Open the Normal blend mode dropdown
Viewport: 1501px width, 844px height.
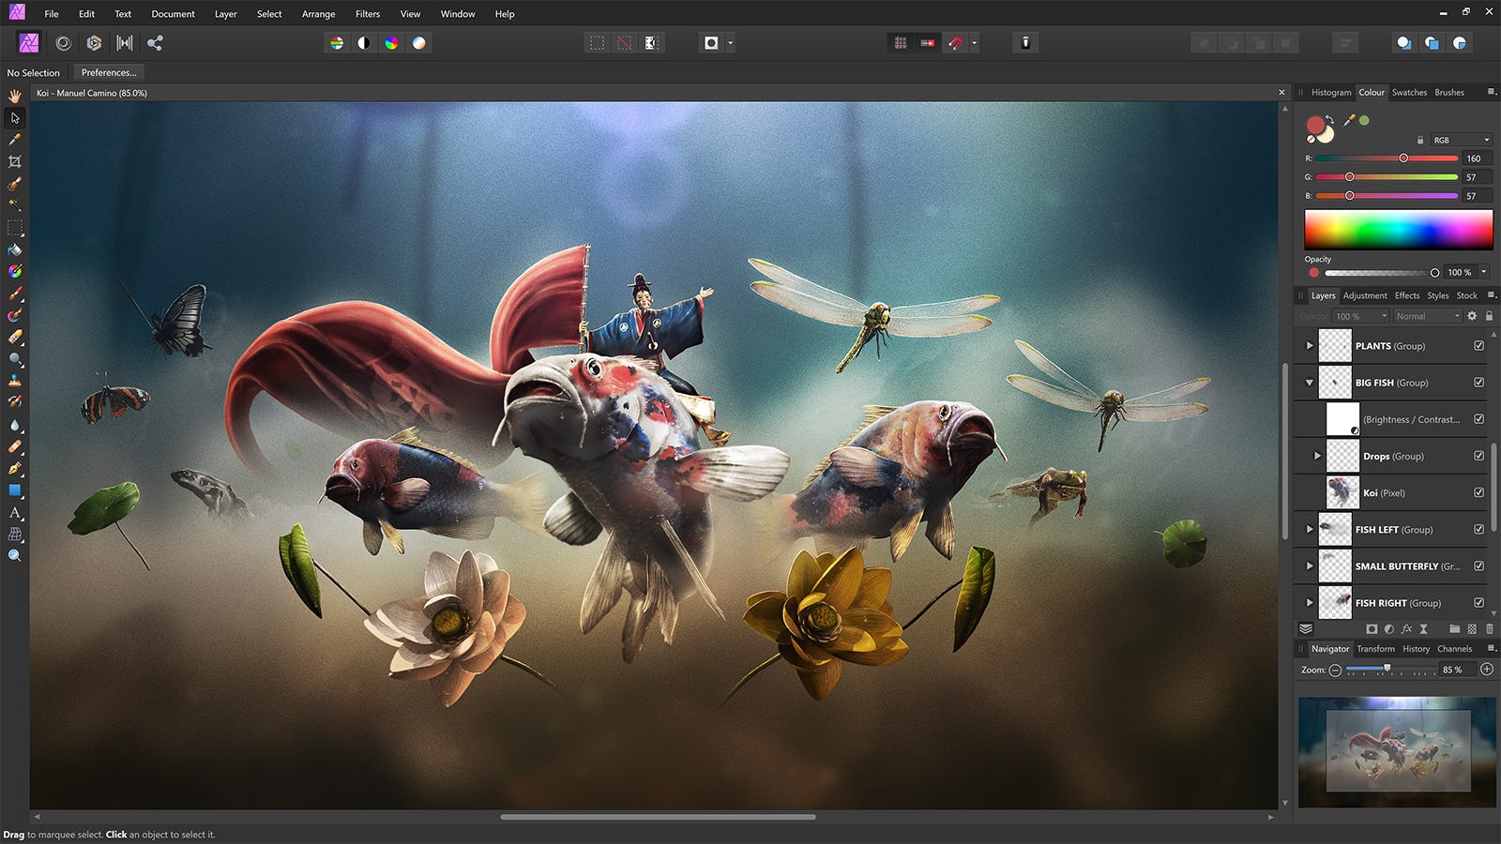tap(1427, 316)
